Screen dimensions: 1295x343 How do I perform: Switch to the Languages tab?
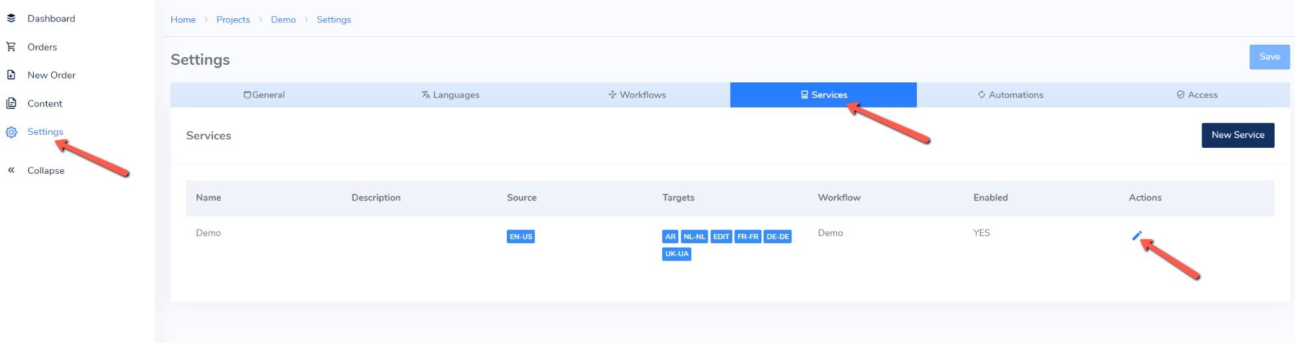click(x=450, y=95)
